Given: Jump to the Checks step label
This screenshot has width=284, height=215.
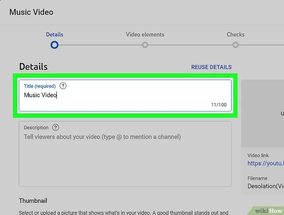Looking at the screenshot, I should pyautogui.click(x=236, y=34).
